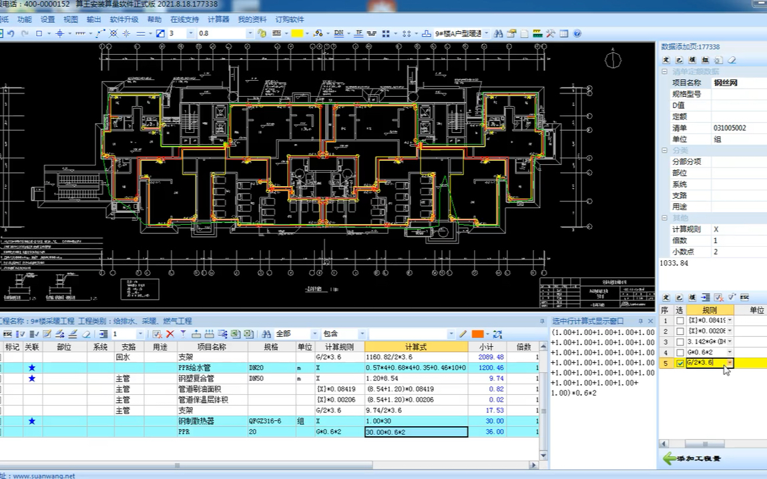Uncheck the checkbox for rule row 5
Image resolution: width=767 pixels, height=479 pixels.
680,363
